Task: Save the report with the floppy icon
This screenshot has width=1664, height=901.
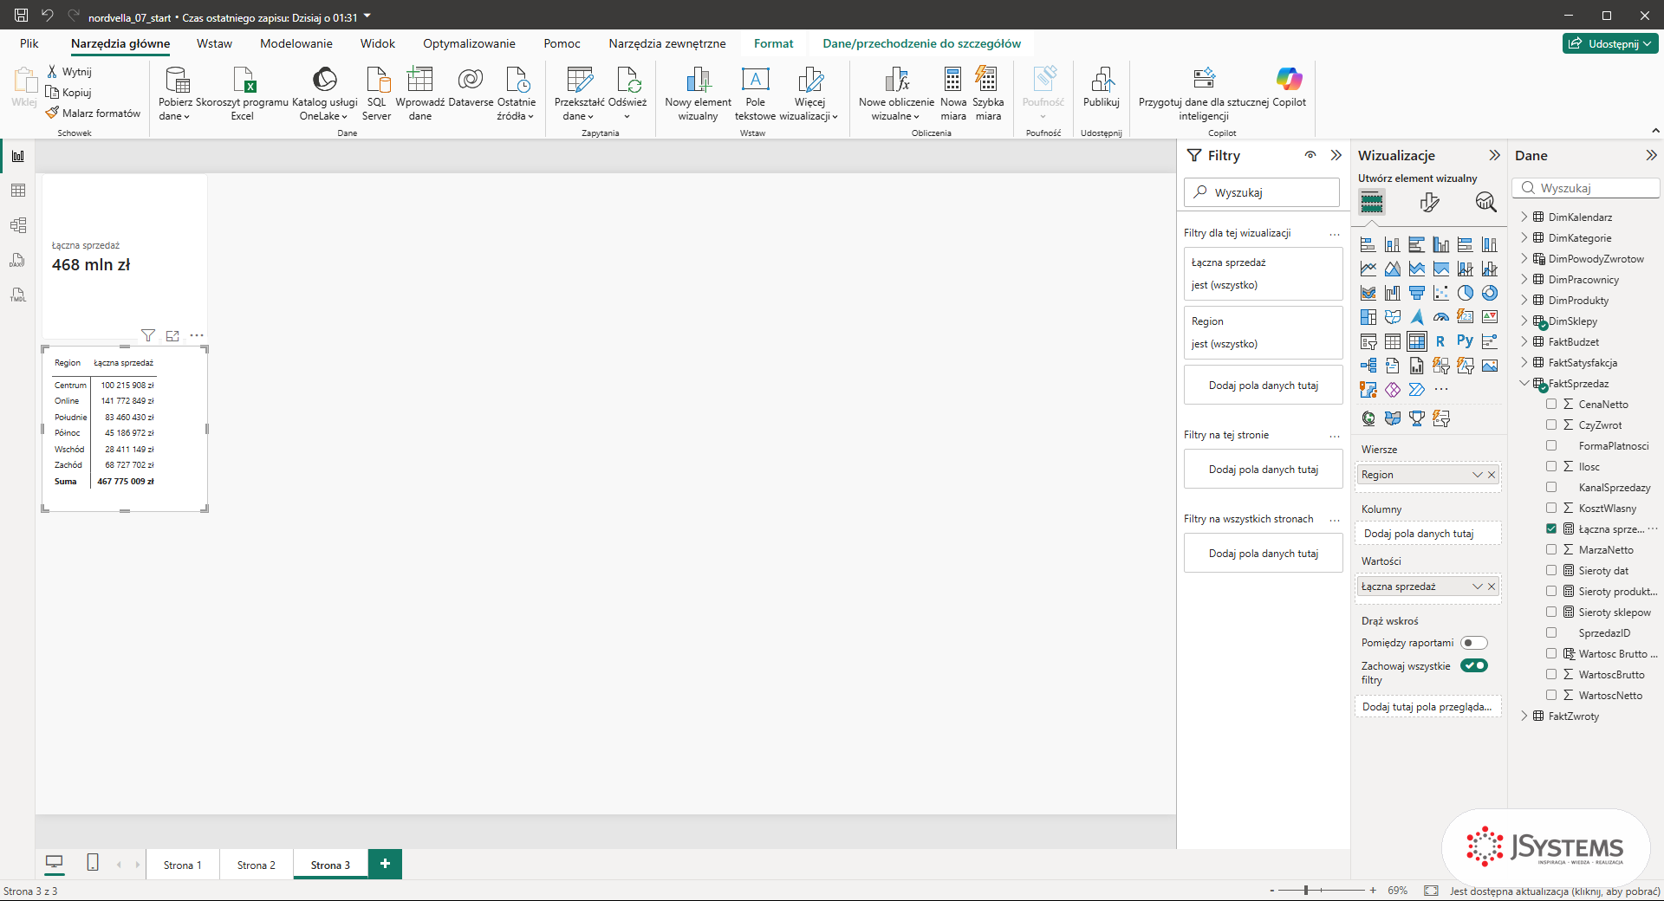Action: [x=22, y=16]
